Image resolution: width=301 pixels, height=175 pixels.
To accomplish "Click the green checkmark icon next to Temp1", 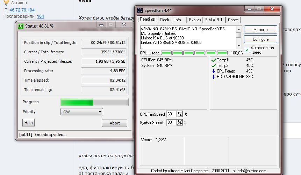I will pos(214,60).
